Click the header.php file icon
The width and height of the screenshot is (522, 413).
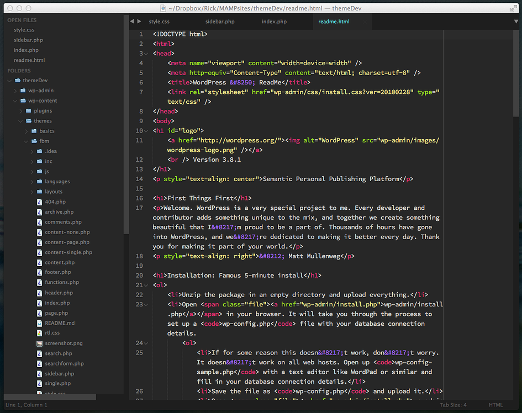39,293
